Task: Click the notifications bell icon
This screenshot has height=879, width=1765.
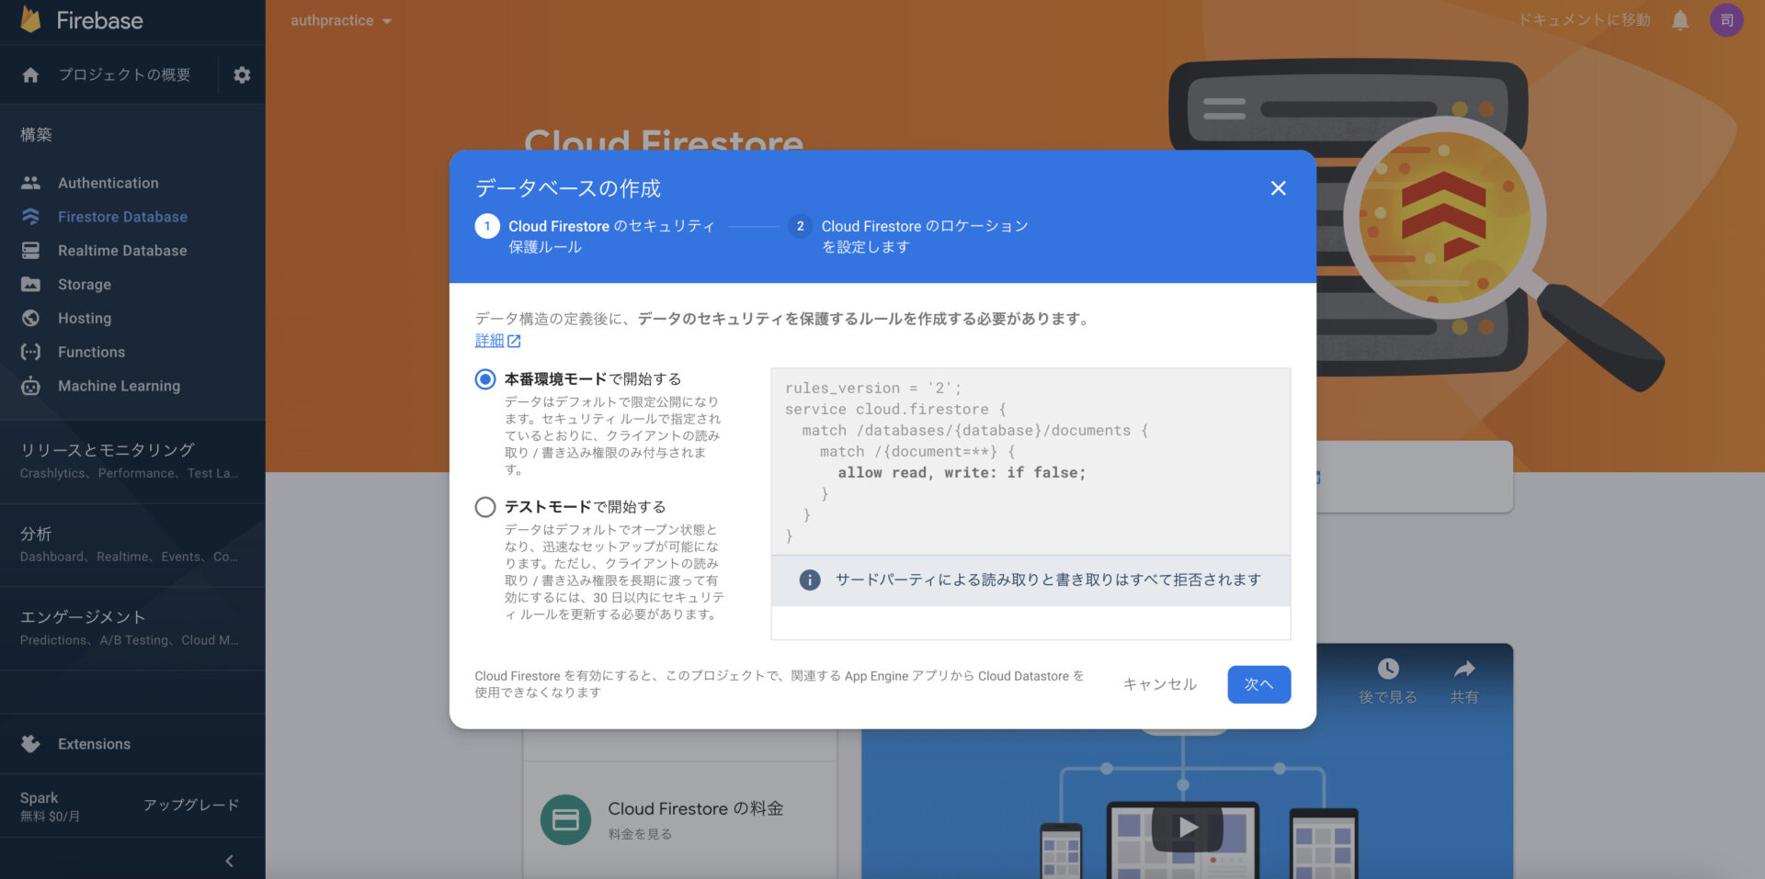Action: pos(1680,20)
